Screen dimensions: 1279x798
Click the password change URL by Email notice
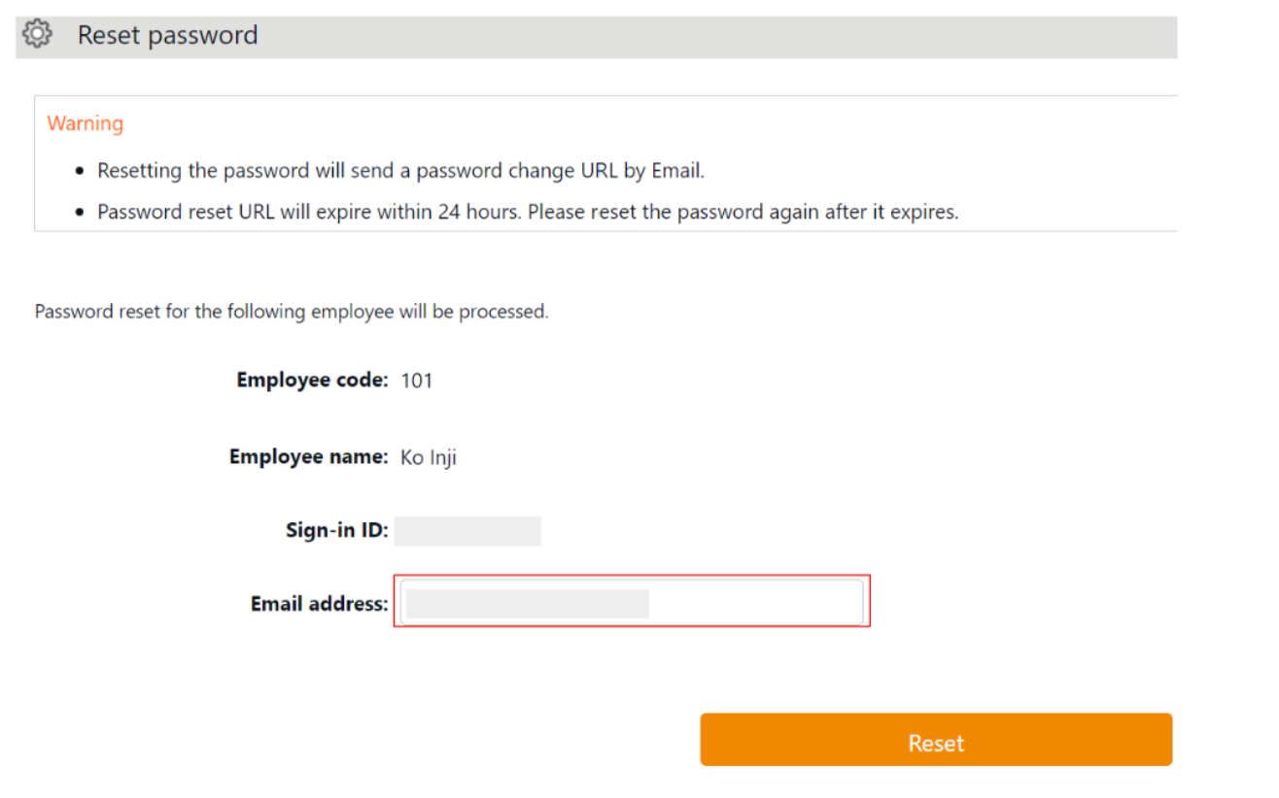pyautogui.click(x=400, y=171)
